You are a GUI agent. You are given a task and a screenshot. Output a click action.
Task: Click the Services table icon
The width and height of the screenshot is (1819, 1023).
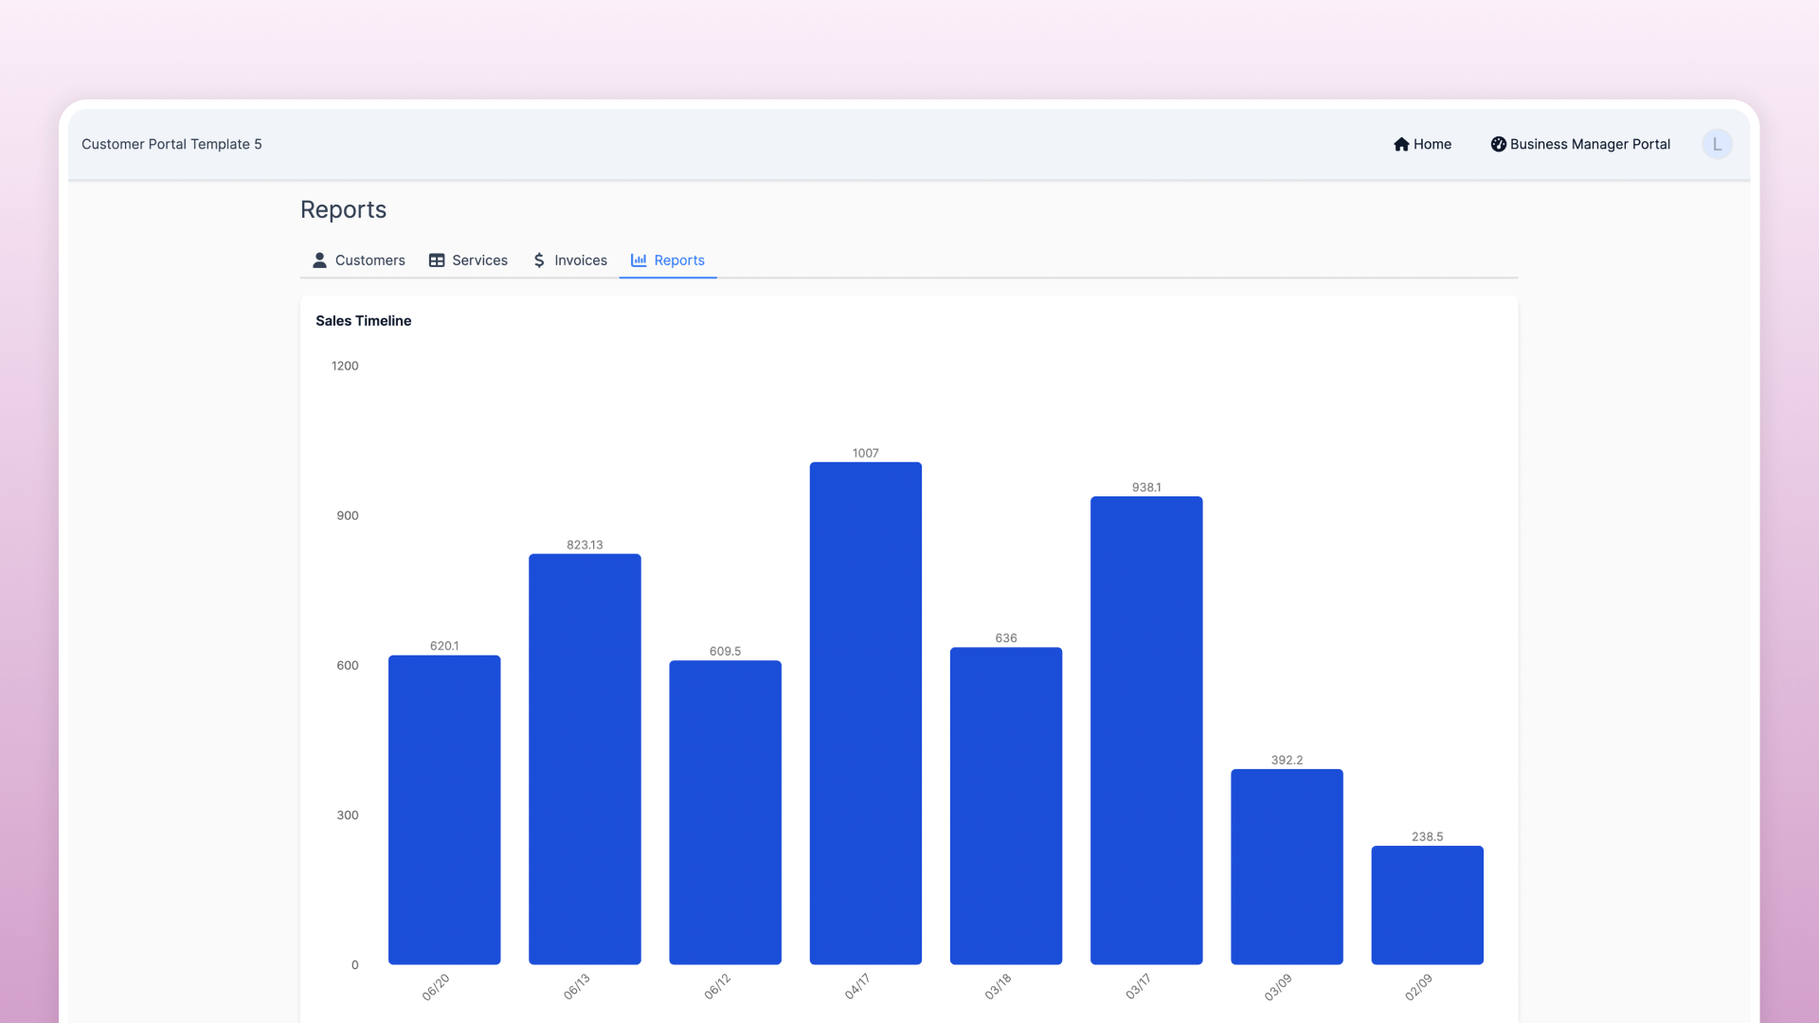(437, 260)
